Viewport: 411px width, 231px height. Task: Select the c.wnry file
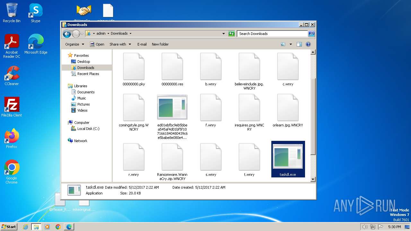(x=288, y=70)
